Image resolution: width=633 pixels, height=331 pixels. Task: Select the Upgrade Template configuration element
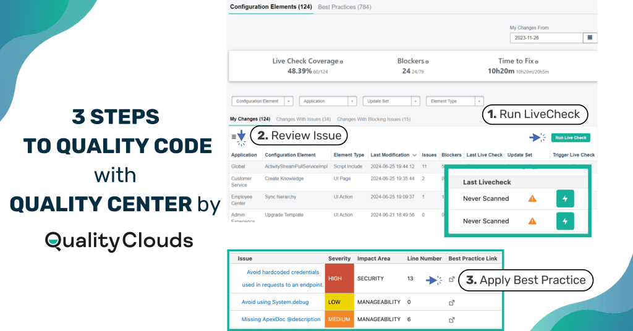tap(284, 215)
